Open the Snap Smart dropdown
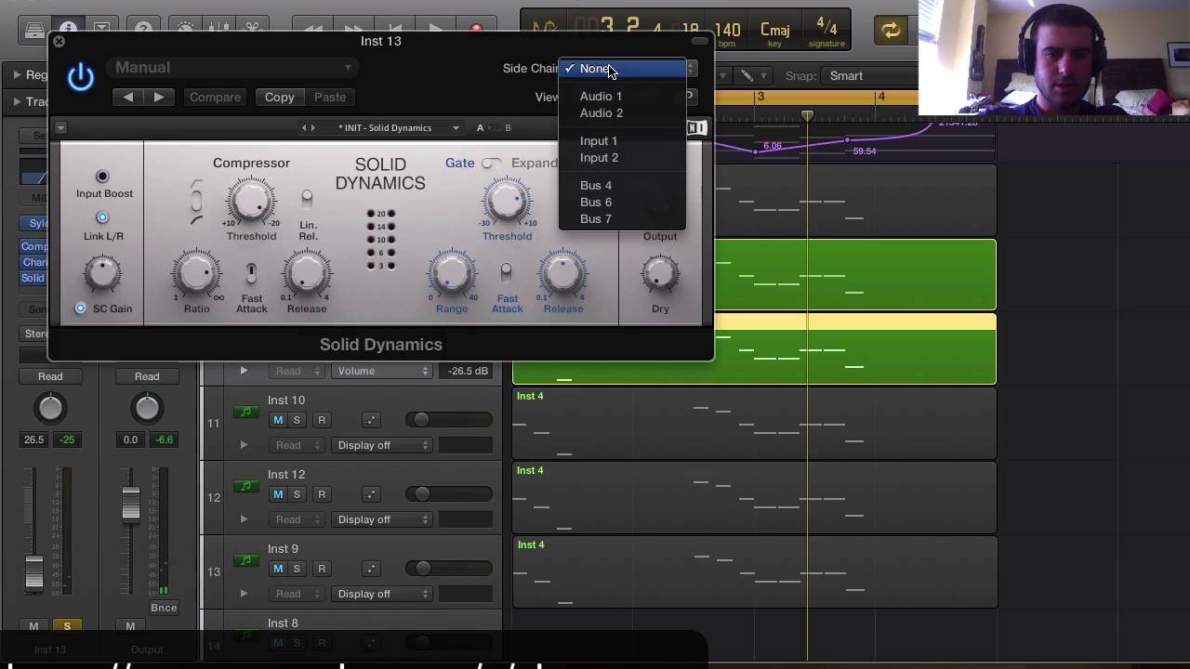Image resolution: width=1190 pixels, height=669 pixels. point(870,75)
